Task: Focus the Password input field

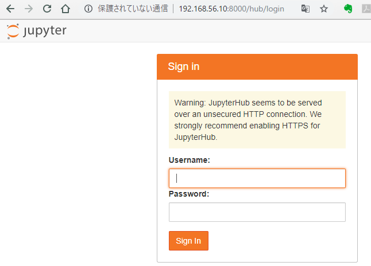Action: point(257,212)
